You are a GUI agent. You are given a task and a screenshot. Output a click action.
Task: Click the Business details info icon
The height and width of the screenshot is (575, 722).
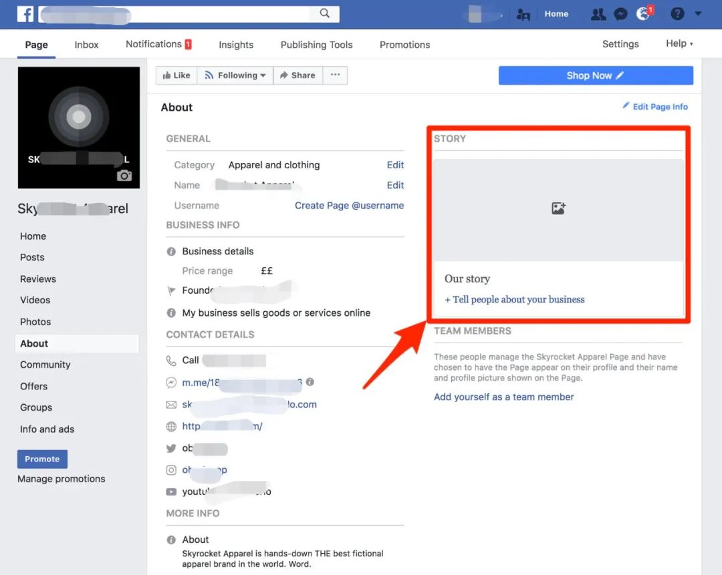click(x=171, y=252)
